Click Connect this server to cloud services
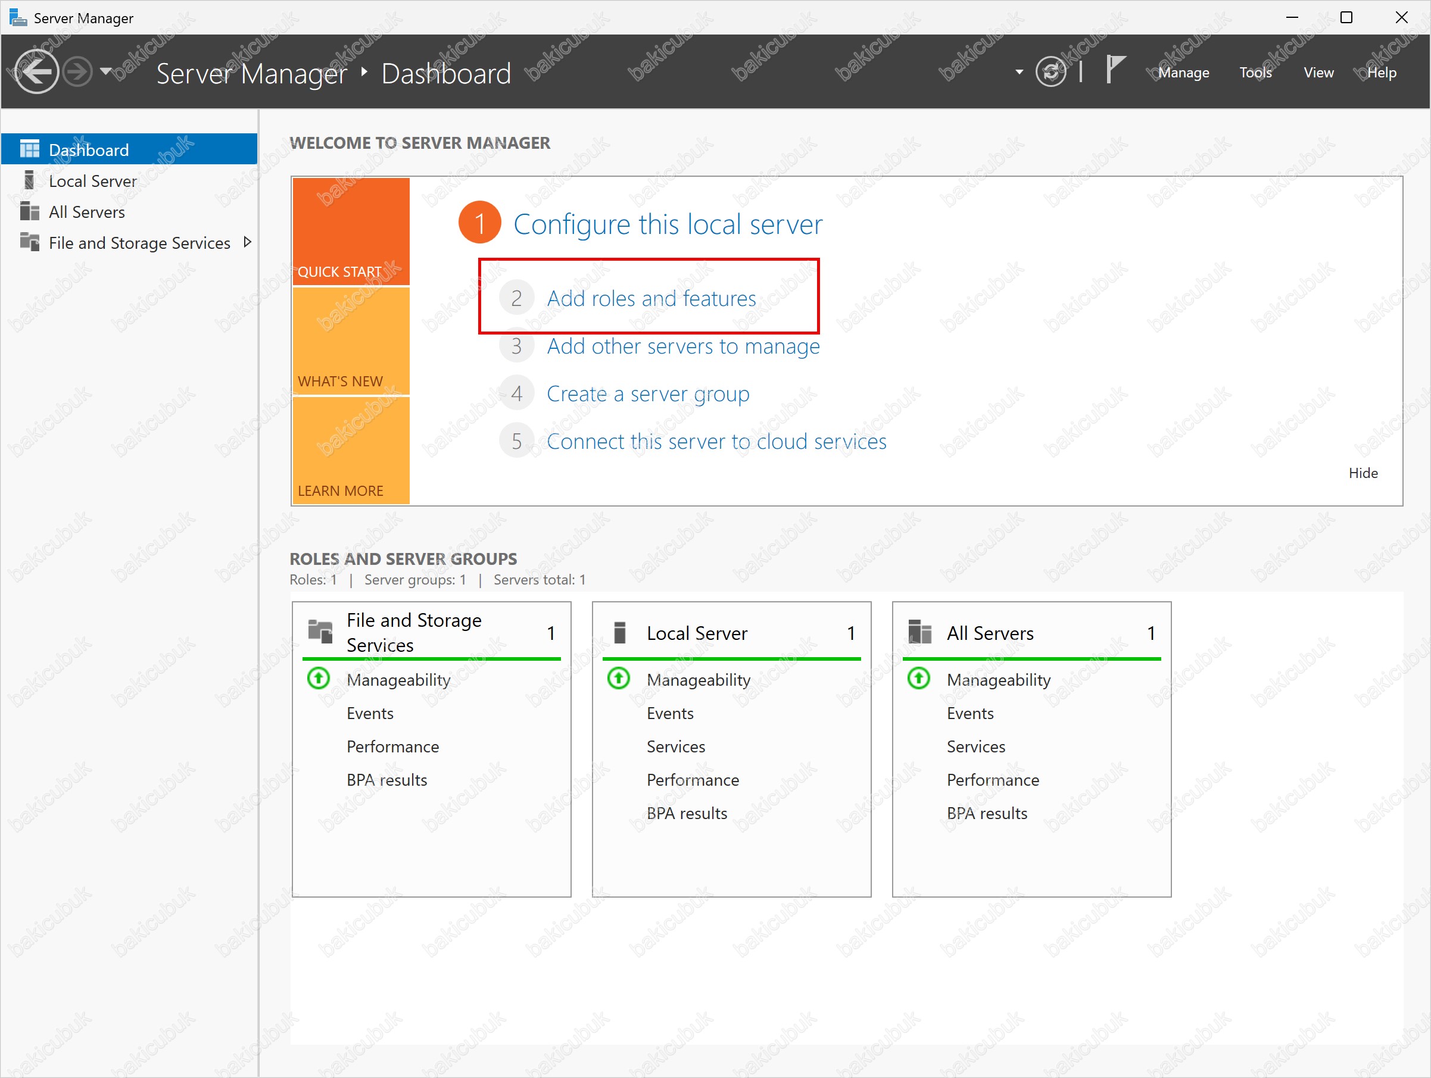Screen dimensions: 1431x1078 pyautogui.click(x=716, y=441)
